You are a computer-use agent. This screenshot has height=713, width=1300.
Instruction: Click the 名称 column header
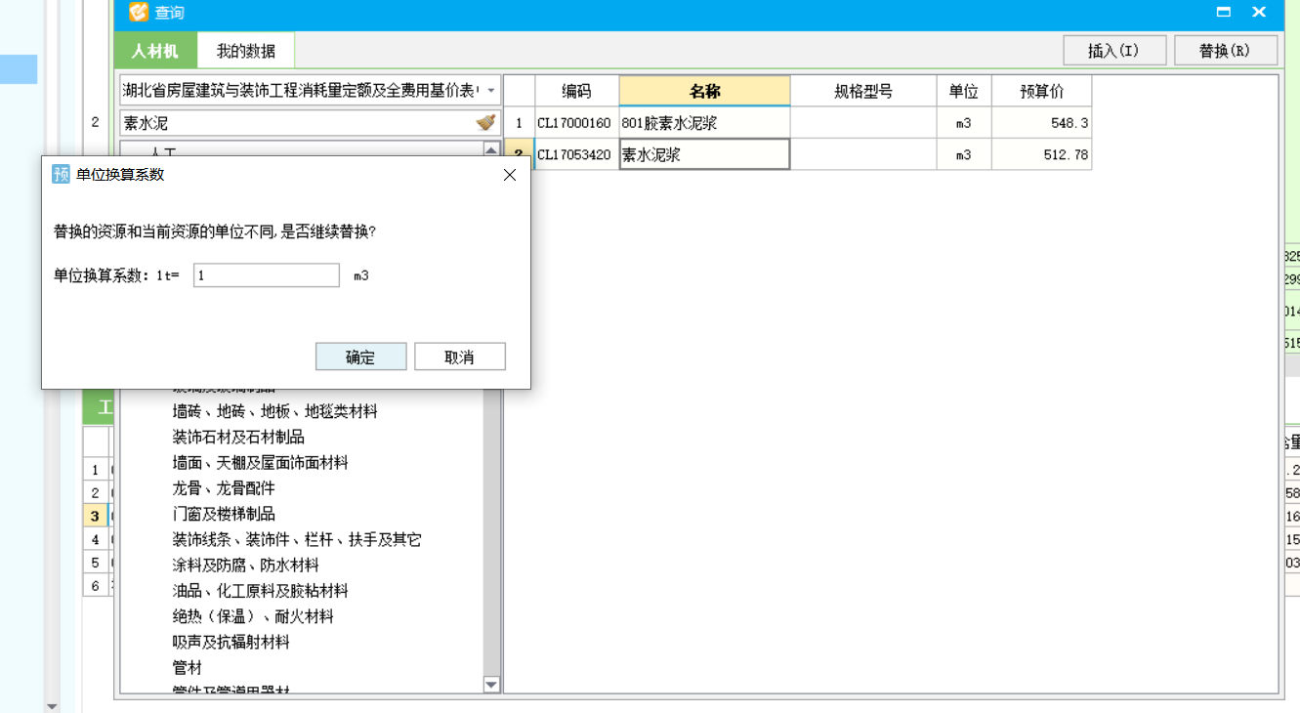704,92
